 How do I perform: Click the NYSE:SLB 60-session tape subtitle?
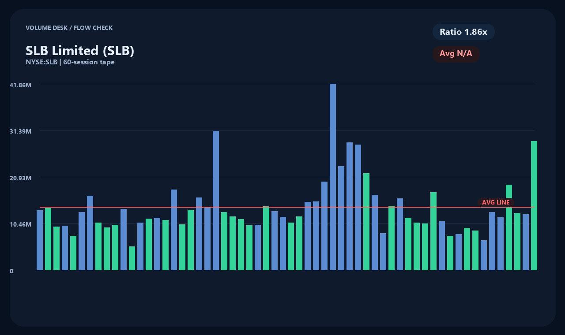click(70, 62)
